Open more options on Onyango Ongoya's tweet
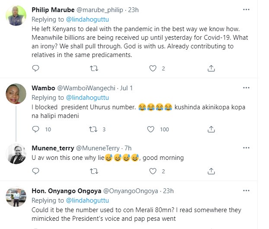This screenshot has height=229, width=269. pos(246,191)
